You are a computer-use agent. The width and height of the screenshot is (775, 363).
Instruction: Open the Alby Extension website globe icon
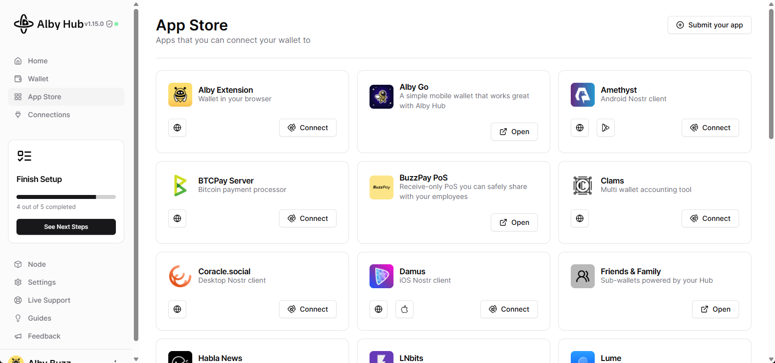coord(177,128)
